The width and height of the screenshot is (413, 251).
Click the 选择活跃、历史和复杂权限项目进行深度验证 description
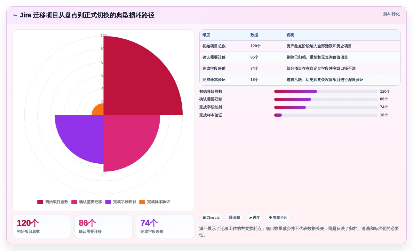coord(325,80)
